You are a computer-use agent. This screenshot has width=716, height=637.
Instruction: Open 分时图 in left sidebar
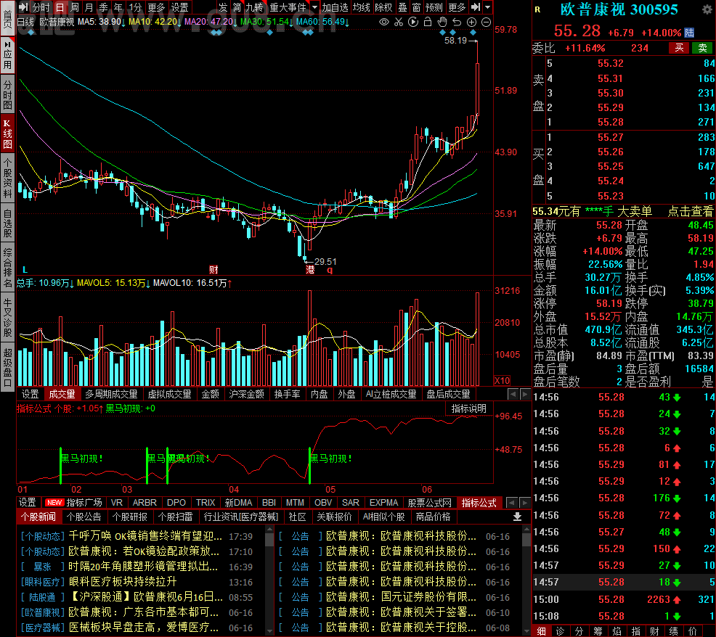(8, 94)
